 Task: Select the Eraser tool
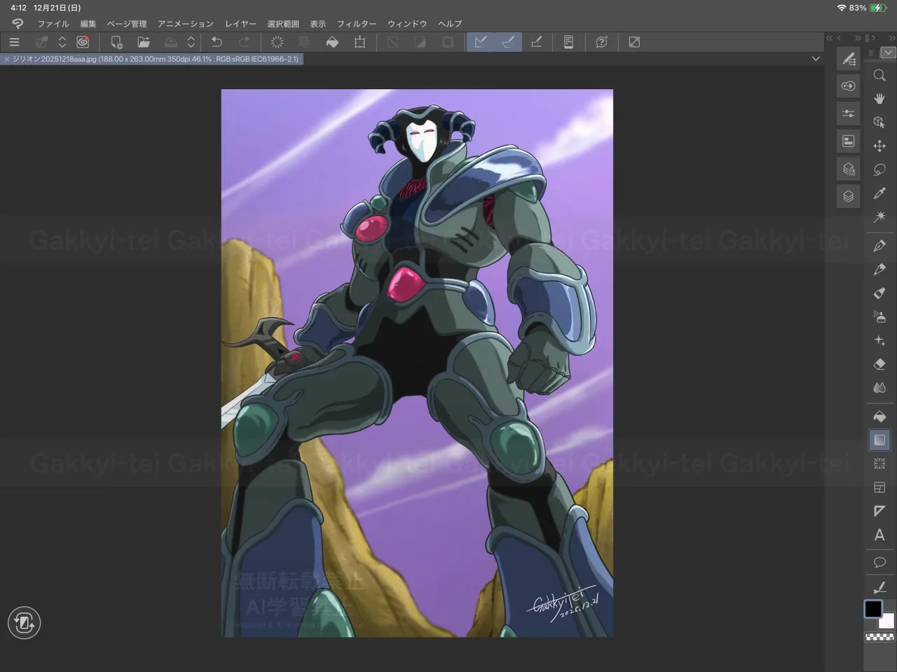[x=879, y=364]
